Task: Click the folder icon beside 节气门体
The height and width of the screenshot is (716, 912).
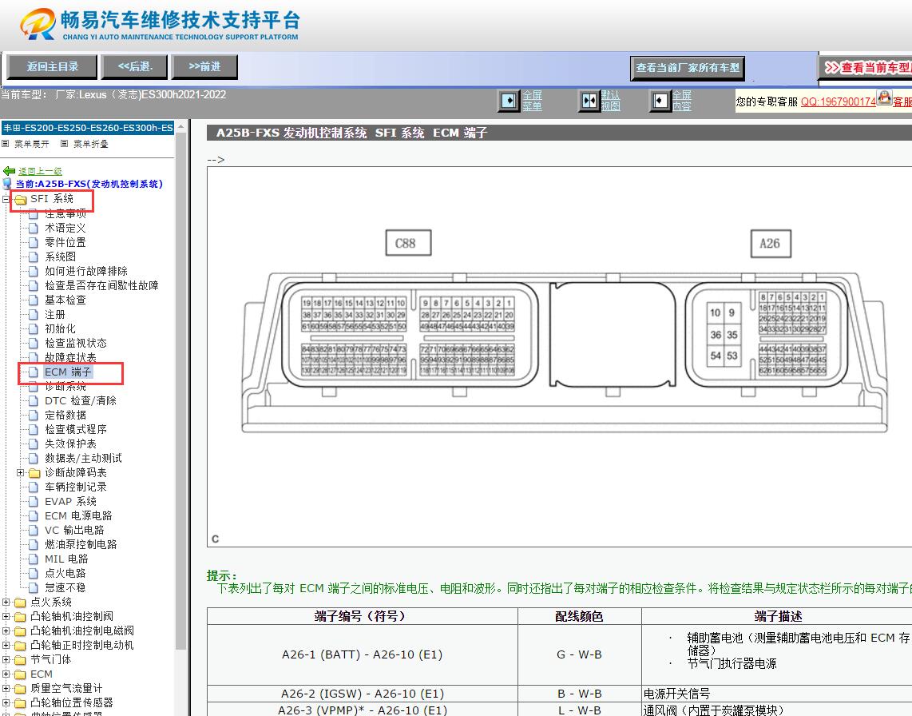Action: tap(20, 660)
